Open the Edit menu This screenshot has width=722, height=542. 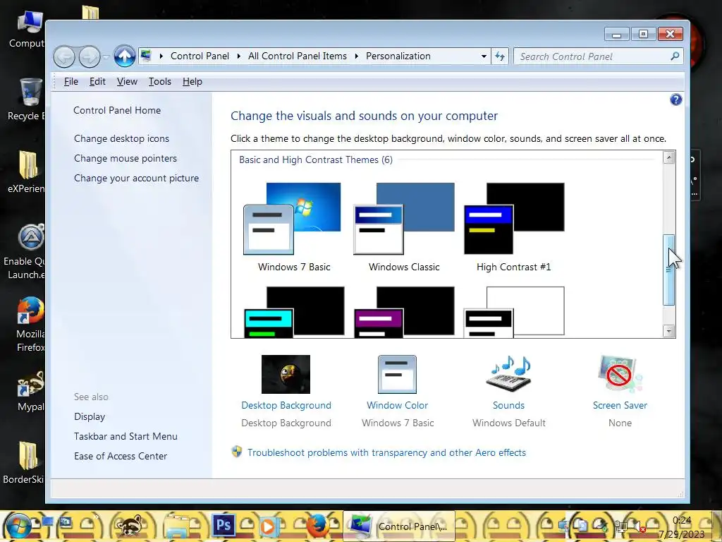point(97,82)
